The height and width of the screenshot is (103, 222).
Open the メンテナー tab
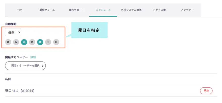pyautogui.click(x=187, y=10)
